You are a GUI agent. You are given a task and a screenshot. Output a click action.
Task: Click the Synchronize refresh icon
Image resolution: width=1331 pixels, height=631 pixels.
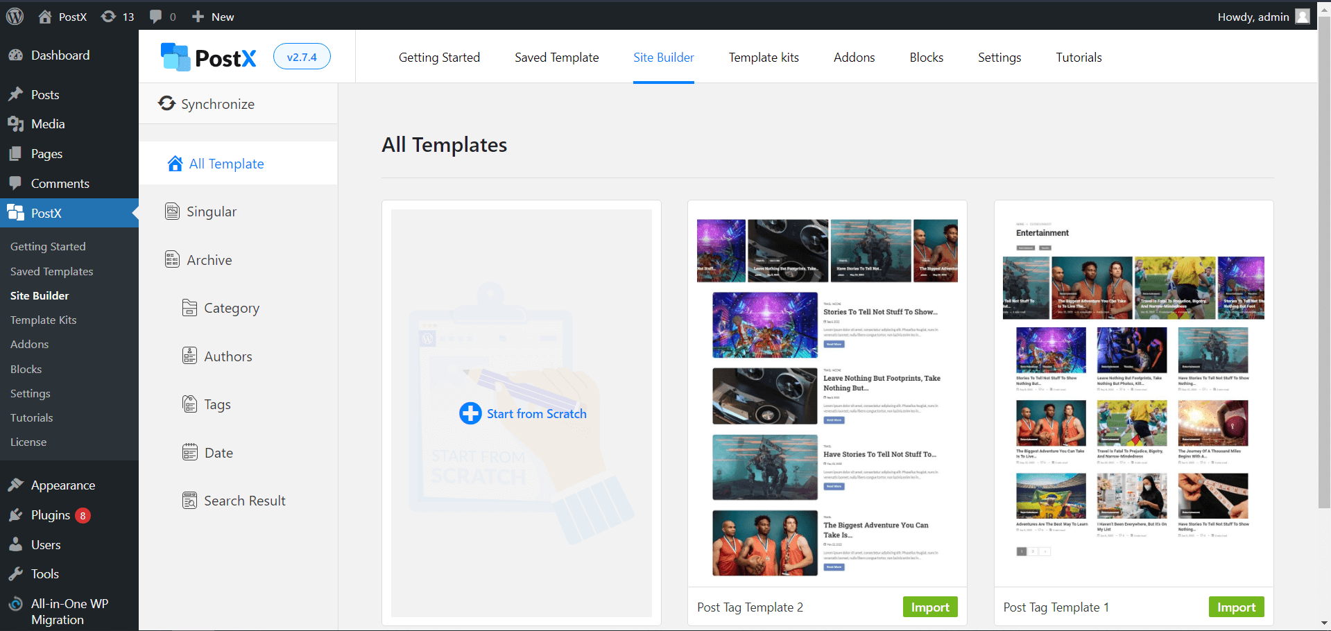click(x=166, y=103)
